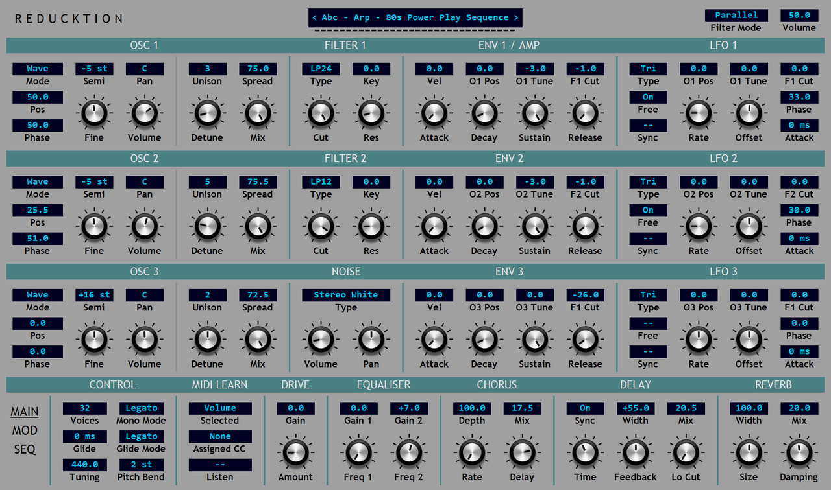This screenshot has width=831, height=490.
Task: Open the Filter Mode Parallel dropdown
Action: (736, 16)
